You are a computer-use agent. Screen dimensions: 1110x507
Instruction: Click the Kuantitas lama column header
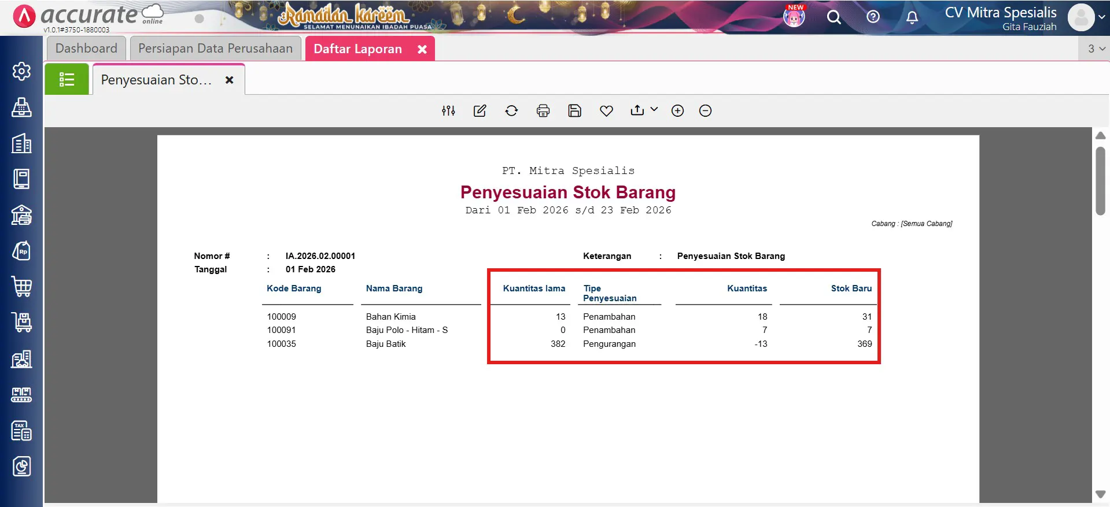pyautogui.click(x=534, y=288)
